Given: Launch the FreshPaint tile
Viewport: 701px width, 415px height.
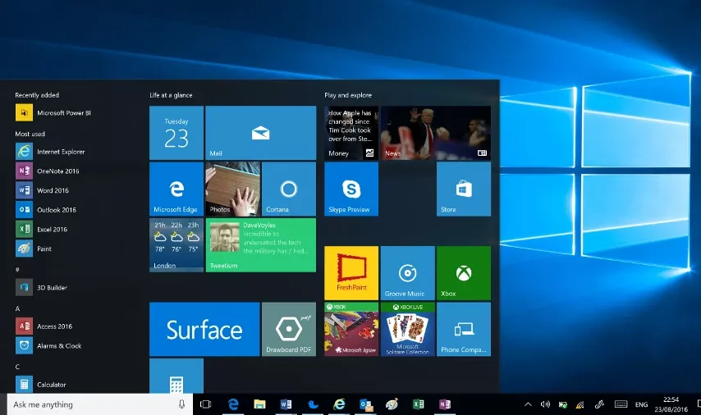Looking at the screenshot, I should [351, 273].
